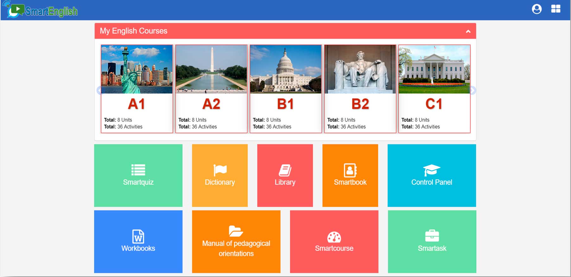Image resolution: width=571 pixels, height=277 pixels.
Task: Go to next courses with right arrow
Action: [473, 91]
